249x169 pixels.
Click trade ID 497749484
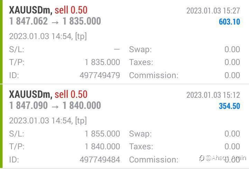tap(100, 159)
